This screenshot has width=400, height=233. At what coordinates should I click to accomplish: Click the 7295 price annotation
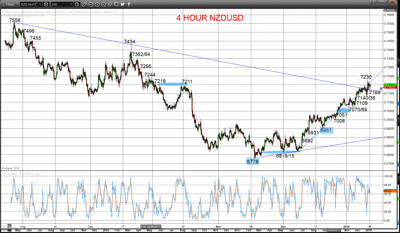click(x=146, y=66)
